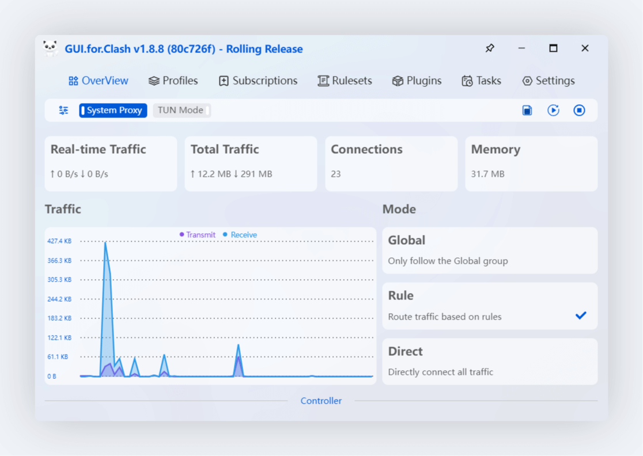Toggle the Transmit legend series
The height and width of the screenshot is (456, 643).
pyautogui.click(x=197, y=235)
